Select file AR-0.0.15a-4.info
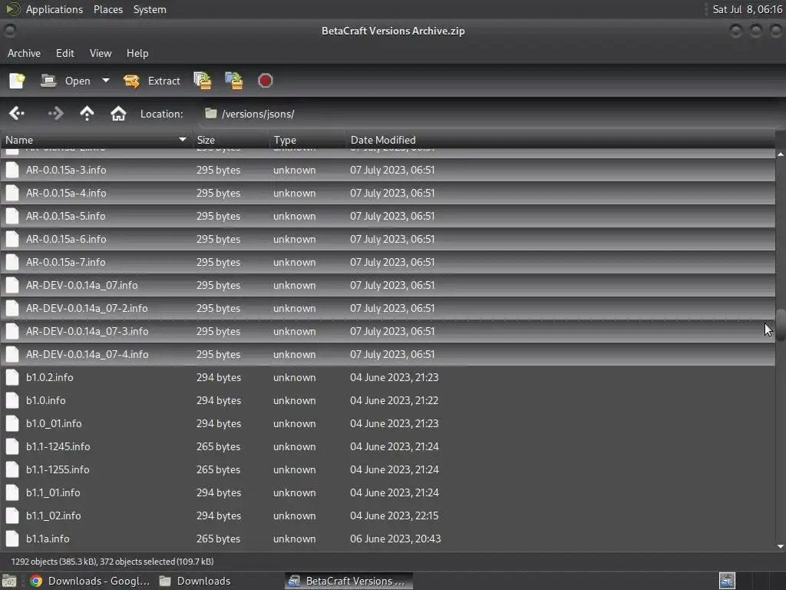 388,193
